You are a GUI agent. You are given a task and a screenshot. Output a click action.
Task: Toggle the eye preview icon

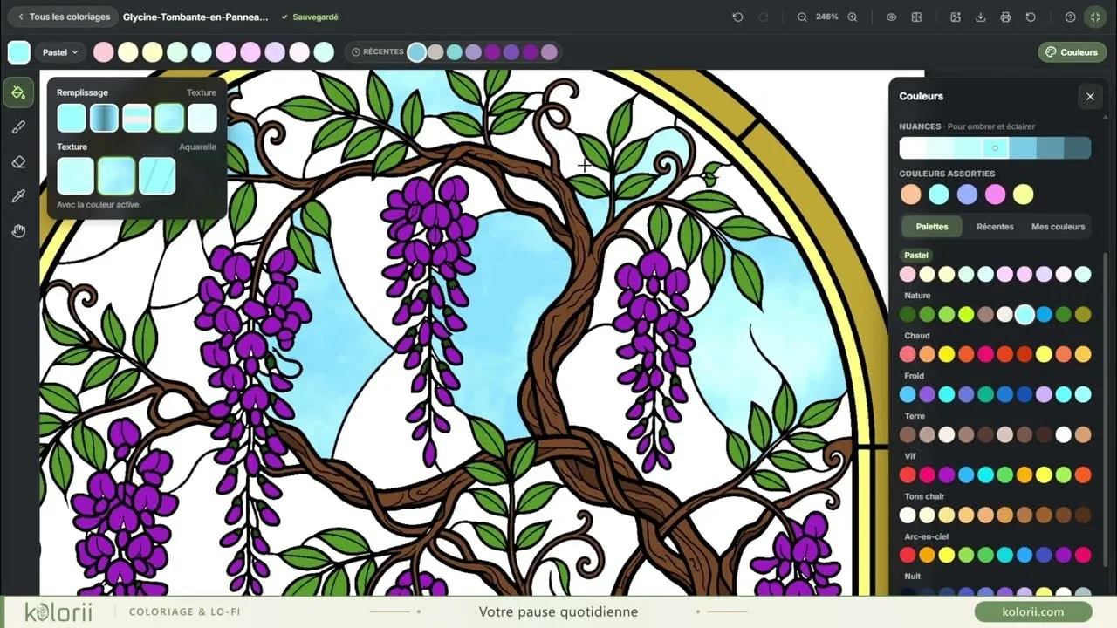[x=891, y=17]
